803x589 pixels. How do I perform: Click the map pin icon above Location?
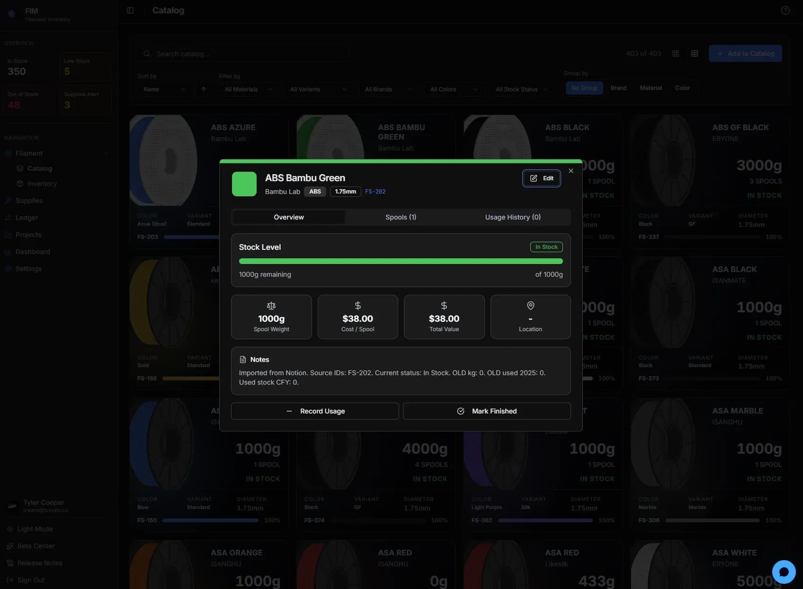pyautogui.click(x=531, y=306)
